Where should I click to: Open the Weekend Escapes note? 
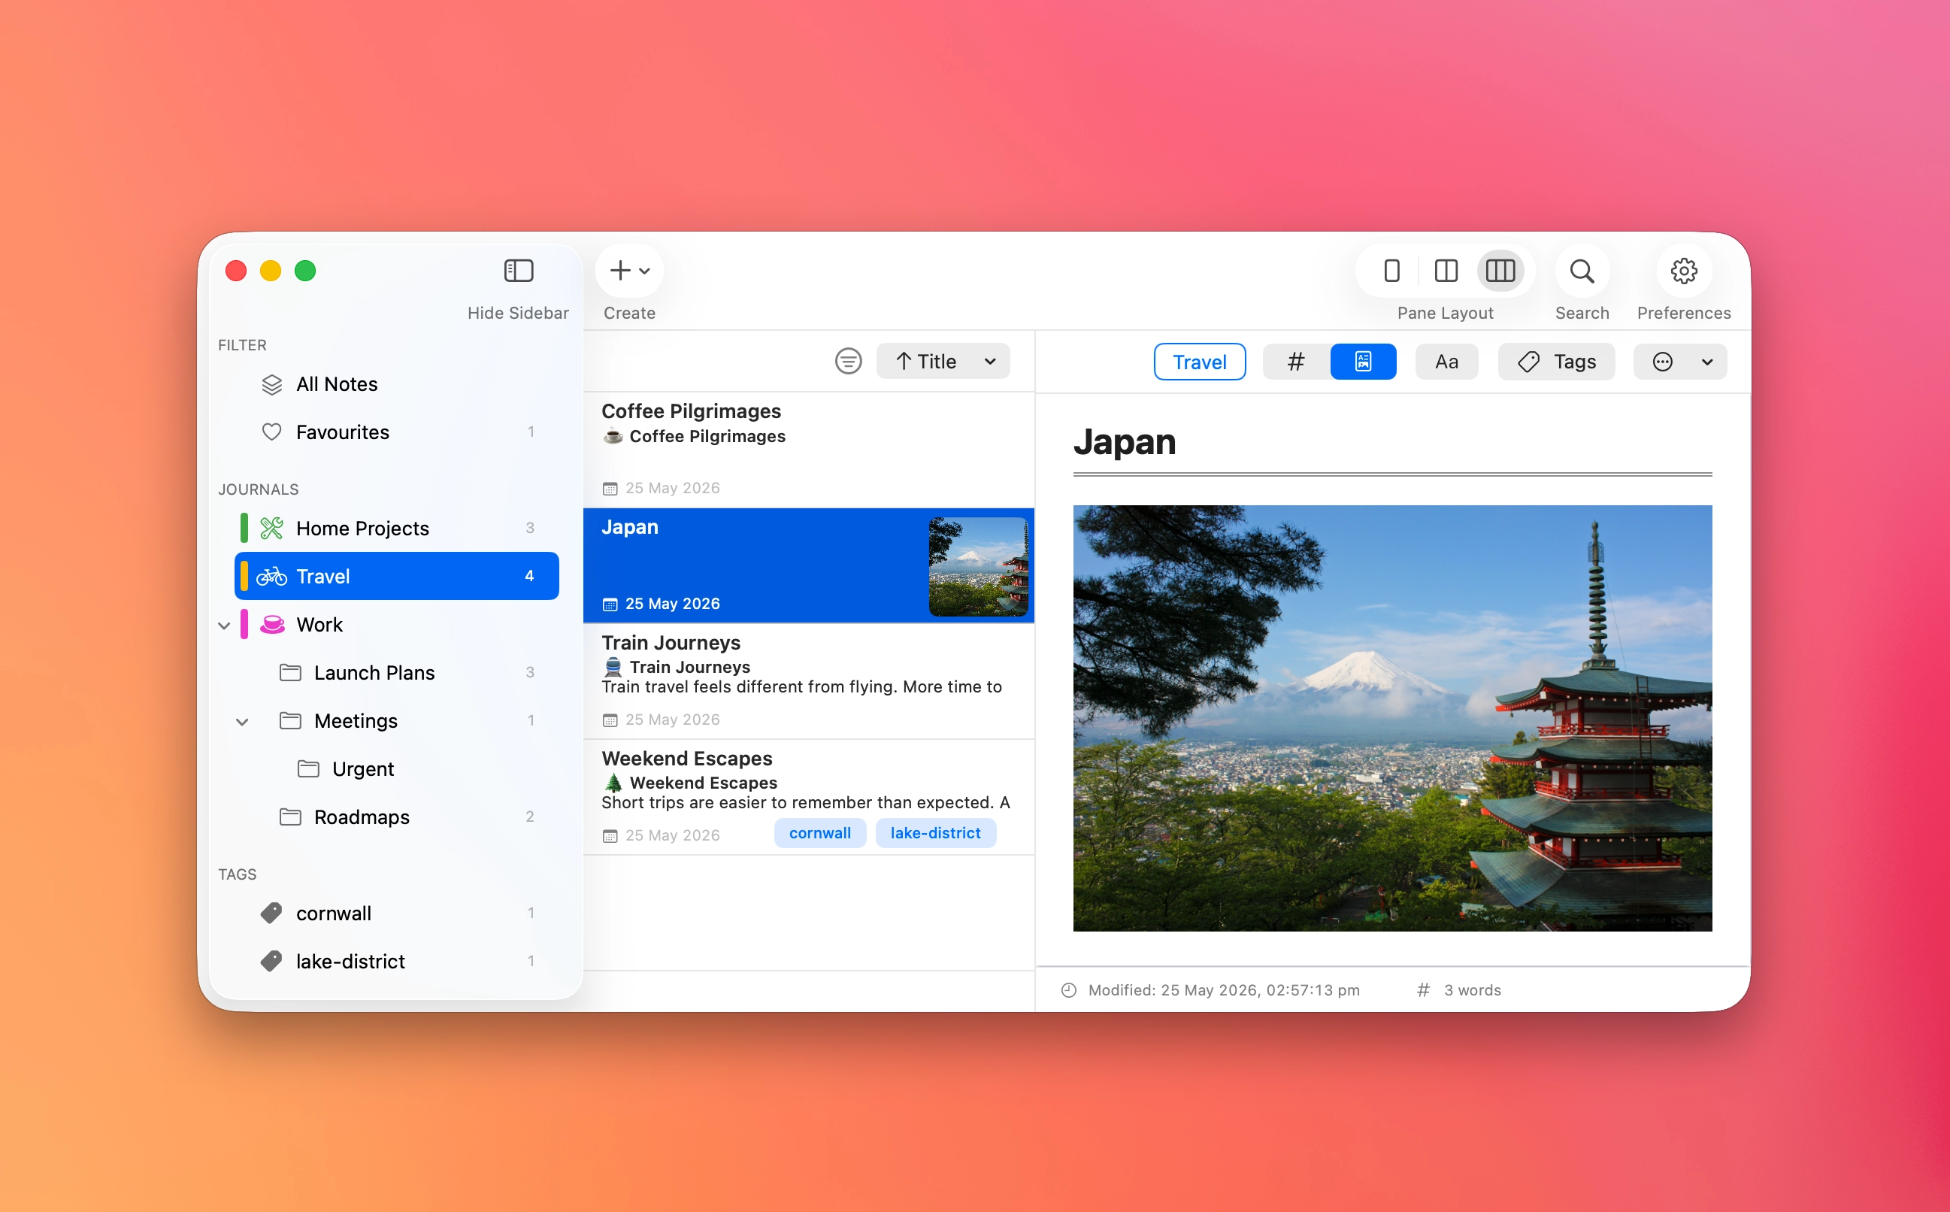tap(809, 797)
